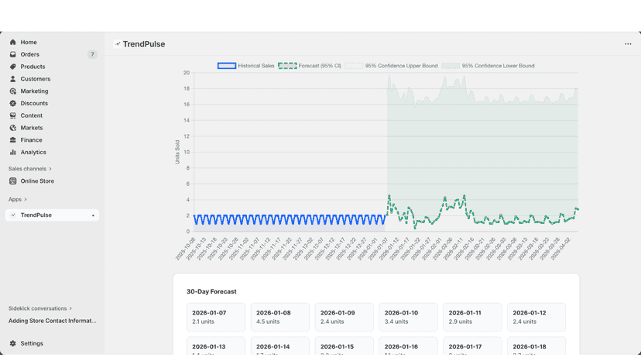
Task: Toggle 95% Confidence Upper Bound legend entry
Action: tap(391, 66)
